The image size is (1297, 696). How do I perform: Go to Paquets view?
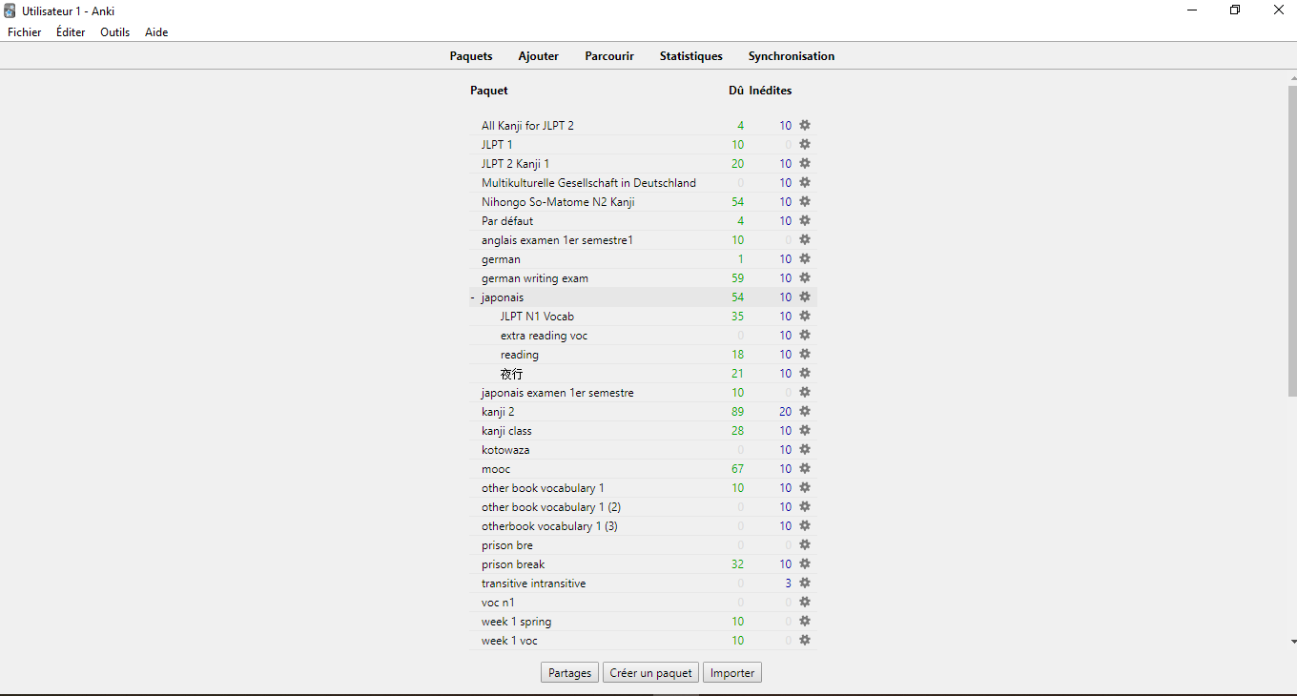(x=471, y=56)
